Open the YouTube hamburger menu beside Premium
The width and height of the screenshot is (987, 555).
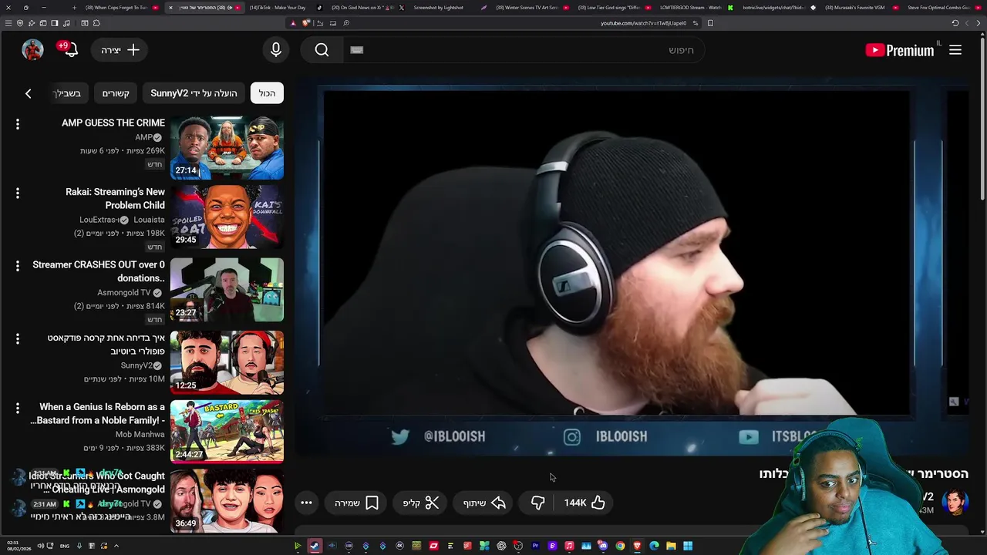point(955,50)
